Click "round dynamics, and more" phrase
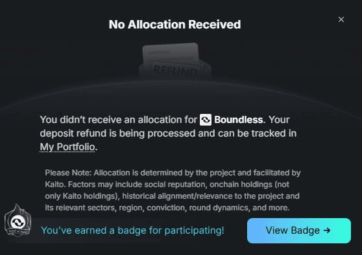Viewport: 362px width, 255px height. [x=239, y=208]
